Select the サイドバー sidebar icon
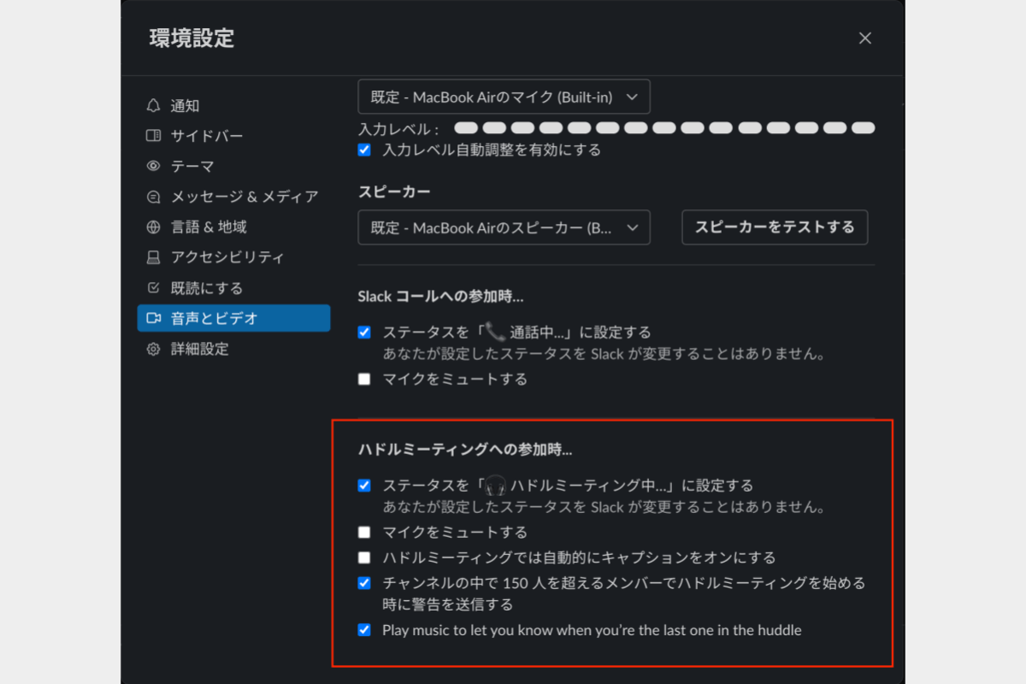 click(x=152, y=136)
